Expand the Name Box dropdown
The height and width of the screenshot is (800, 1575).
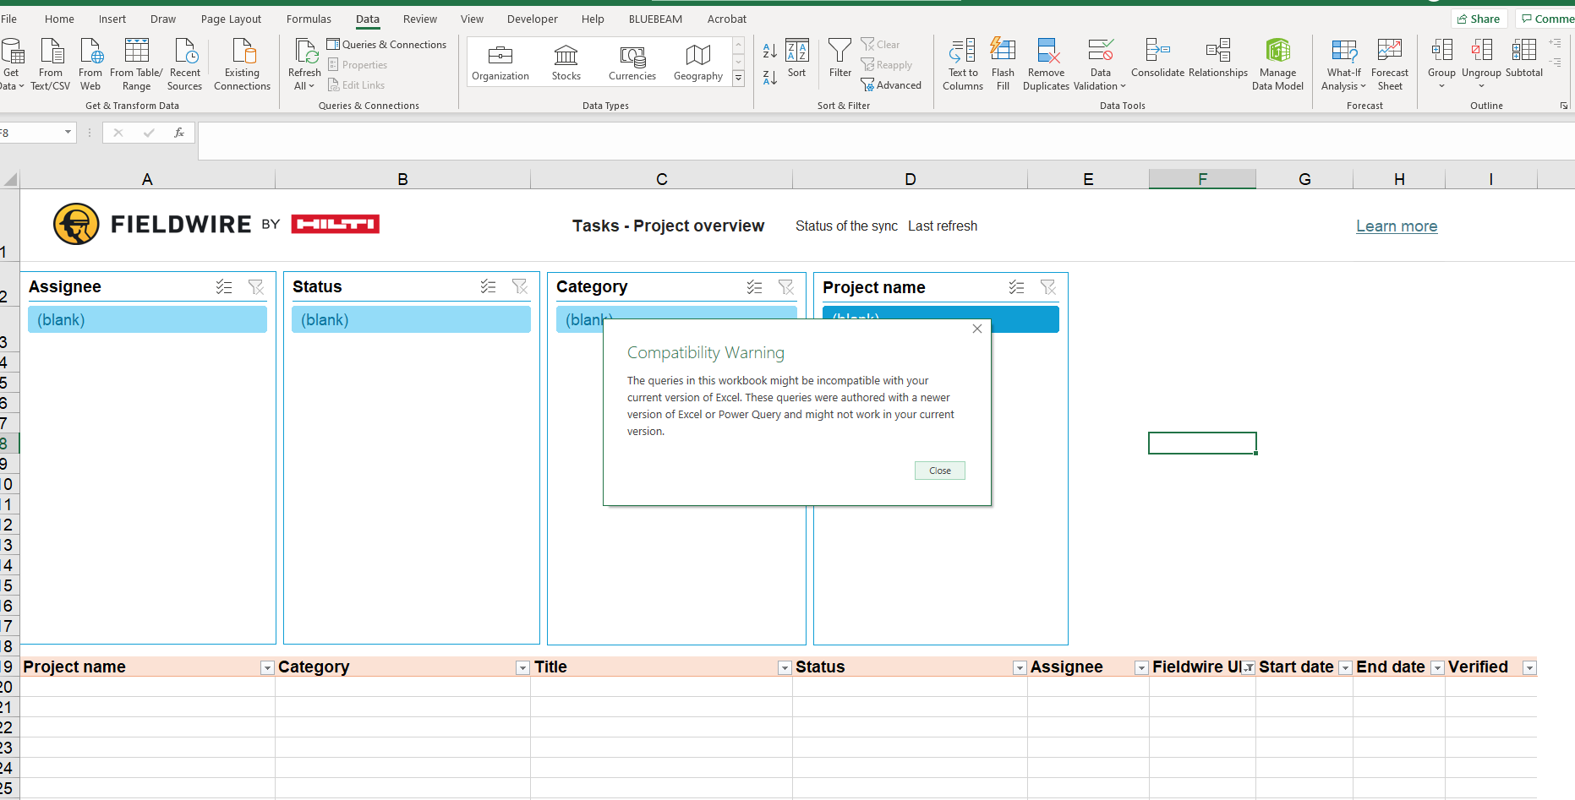68,133
